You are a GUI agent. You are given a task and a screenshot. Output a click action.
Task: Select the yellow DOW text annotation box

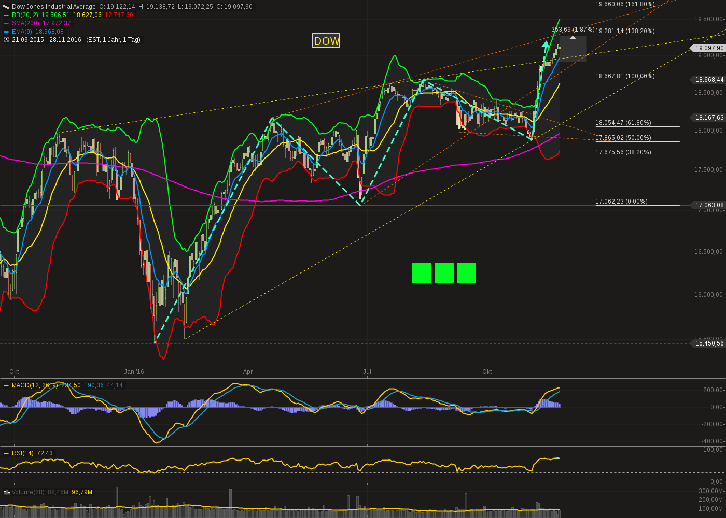326,40
